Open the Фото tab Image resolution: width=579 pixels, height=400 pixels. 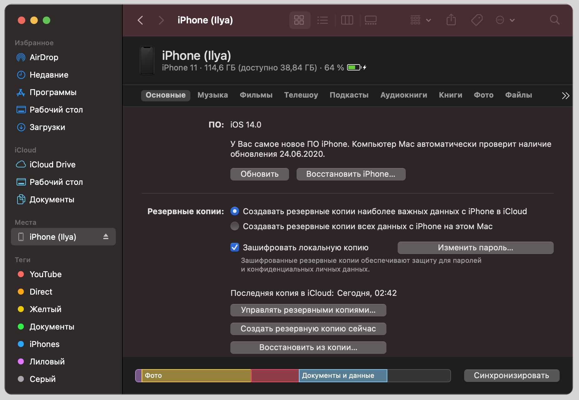484,95
